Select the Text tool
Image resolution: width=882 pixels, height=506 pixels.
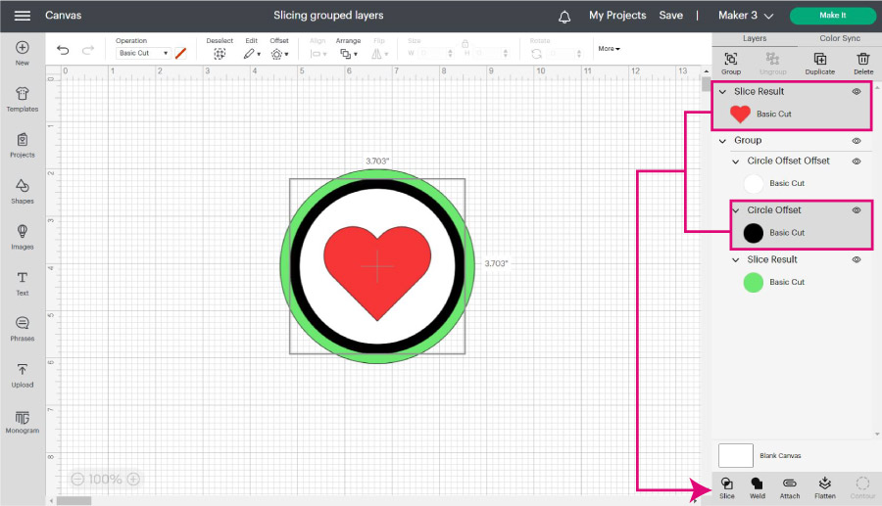click(x=22, y=283)
